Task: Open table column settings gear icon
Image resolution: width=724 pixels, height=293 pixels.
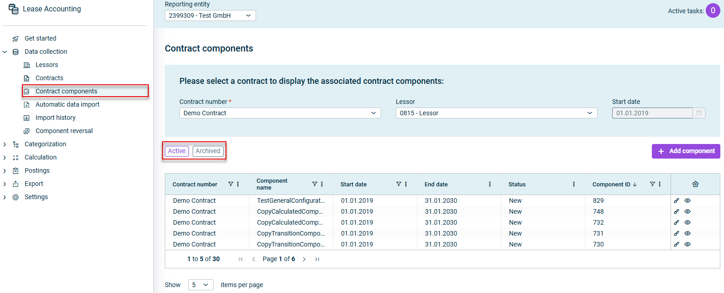Action: coord(695,184)
